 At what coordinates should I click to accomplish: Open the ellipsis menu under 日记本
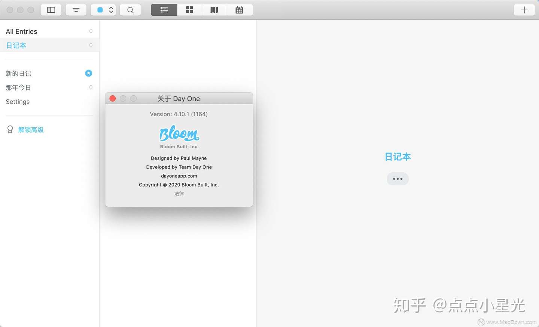click(397, 179)
